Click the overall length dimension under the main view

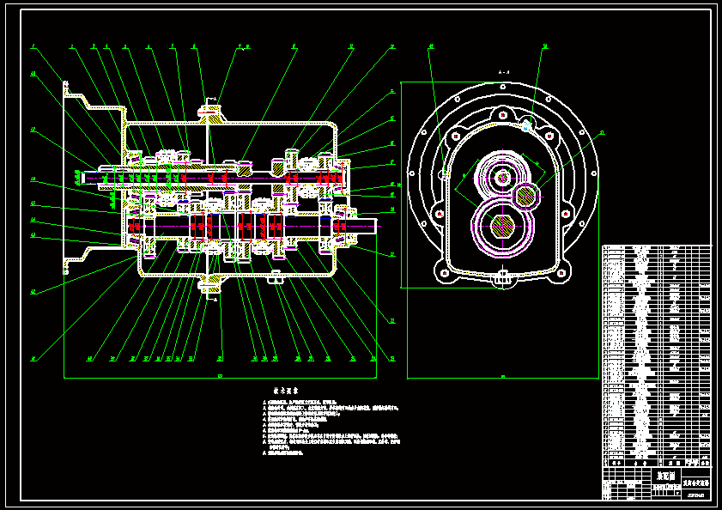(x=220, y=378)
